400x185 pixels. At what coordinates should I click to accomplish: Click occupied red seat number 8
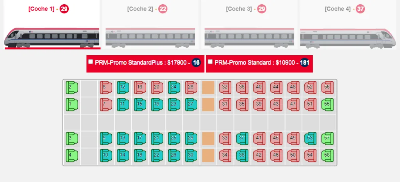[x=106, y=88]
